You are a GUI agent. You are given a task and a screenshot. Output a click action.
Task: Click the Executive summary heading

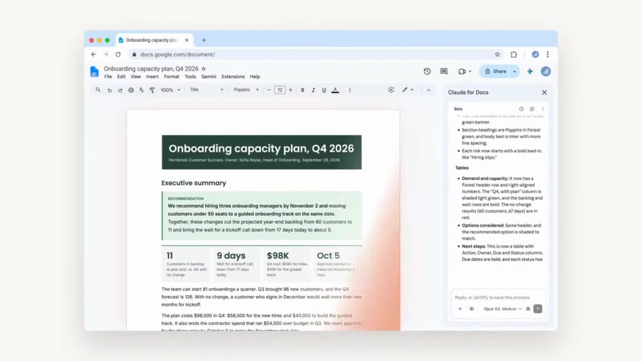click(x=194, y=183)
